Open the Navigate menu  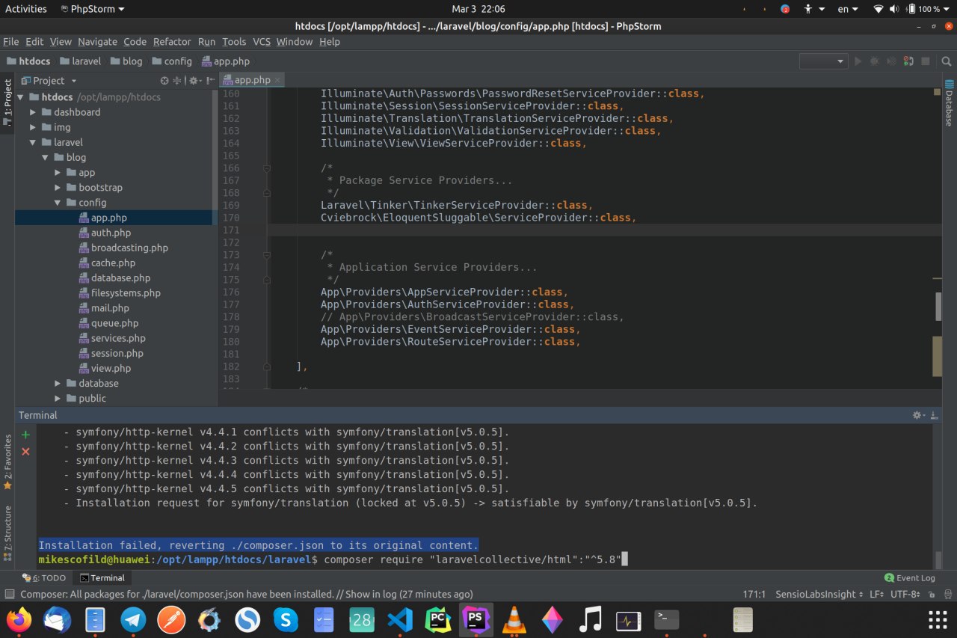(97, 42)
